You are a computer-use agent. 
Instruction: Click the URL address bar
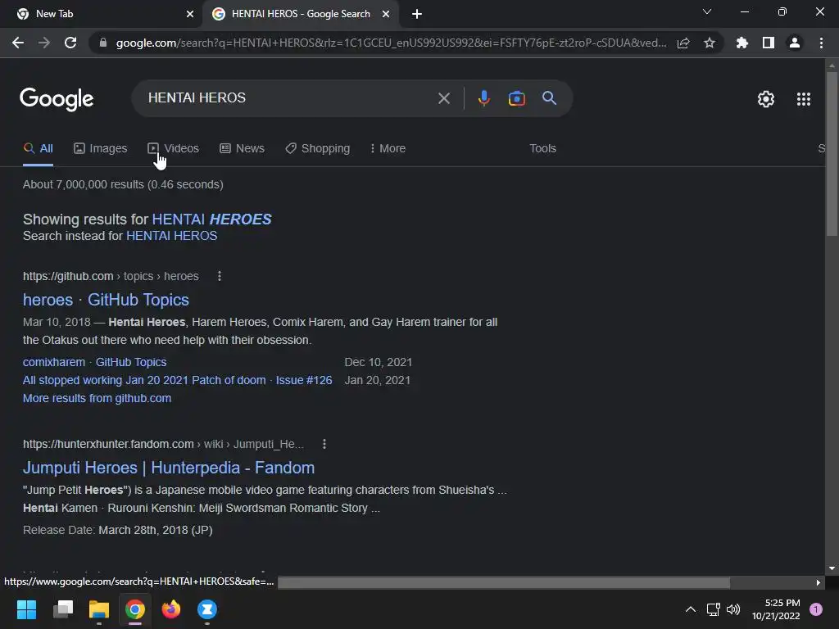(x=391, y=43)
